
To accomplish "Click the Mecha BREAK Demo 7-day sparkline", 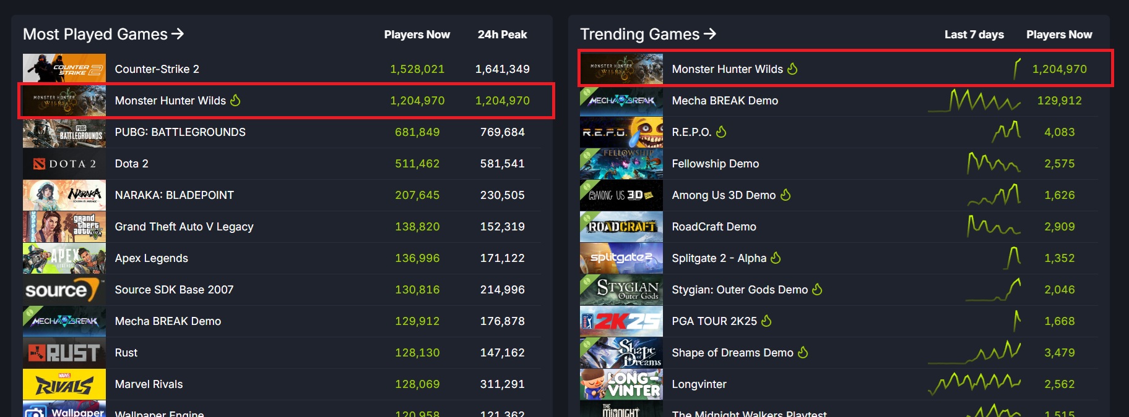I will 974,100.
